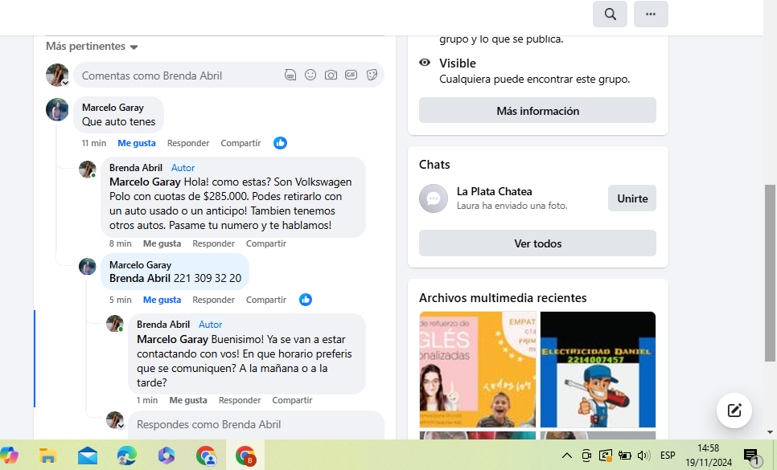Open the Mail app in taskbar
The image size is (777, 470).
coord(87,456)
